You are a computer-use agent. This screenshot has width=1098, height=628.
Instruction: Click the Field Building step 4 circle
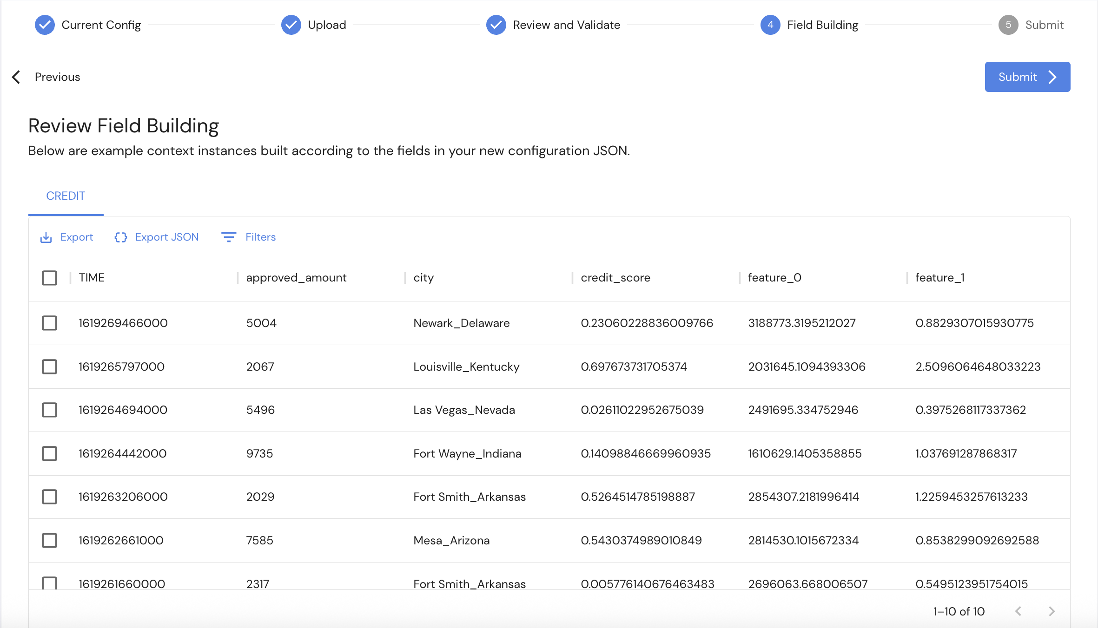pyautogui.click(x=770, y=25)
